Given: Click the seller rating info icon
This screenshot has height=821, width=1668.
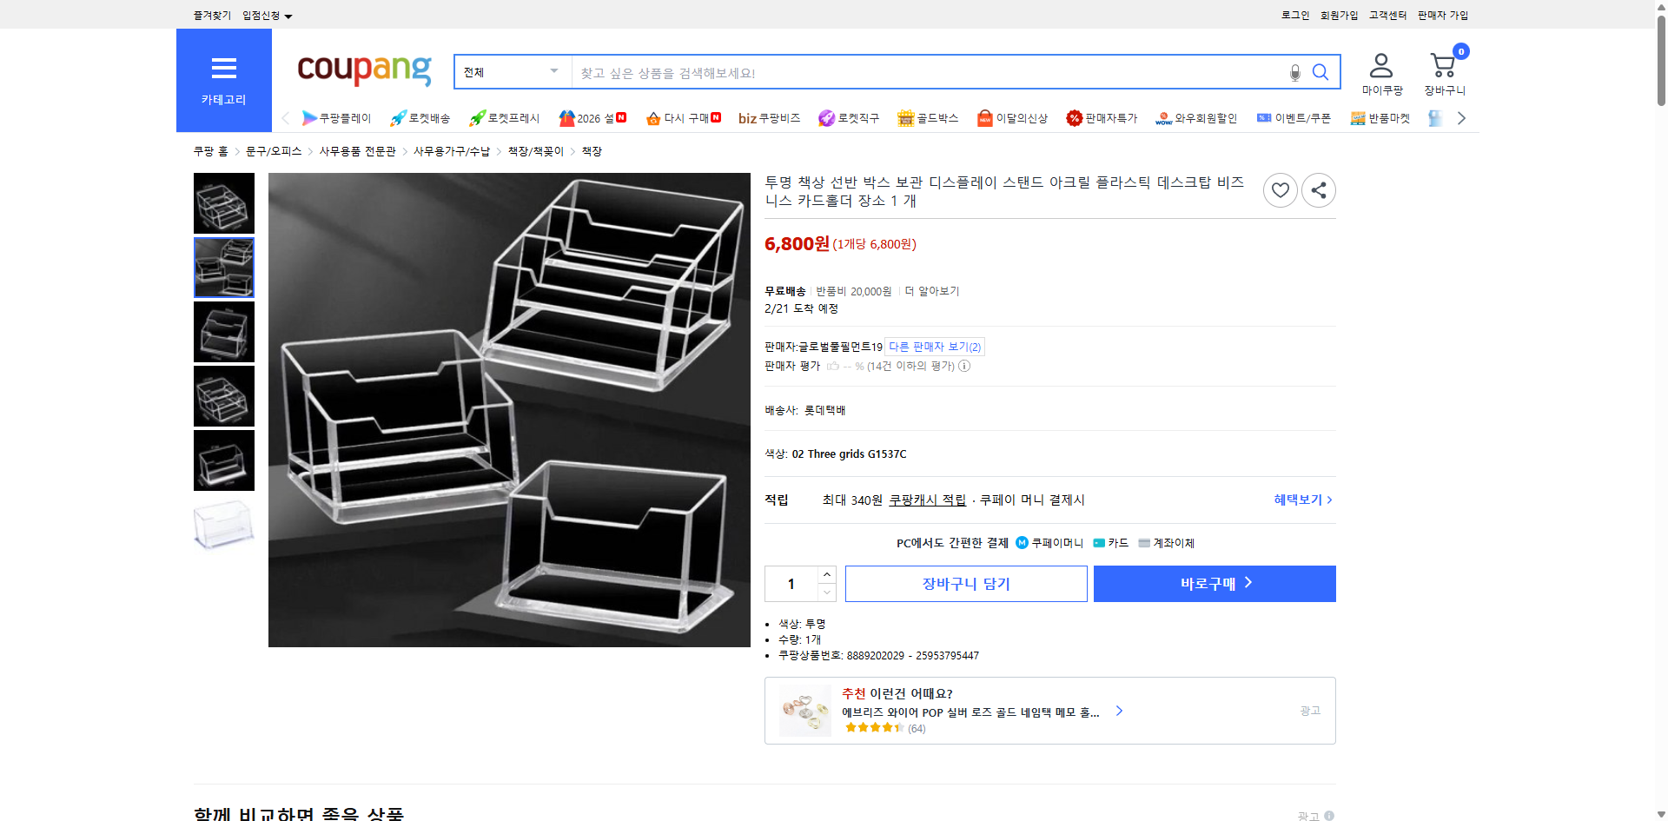Looking at the screenshot, I should [x=964, y=367].
